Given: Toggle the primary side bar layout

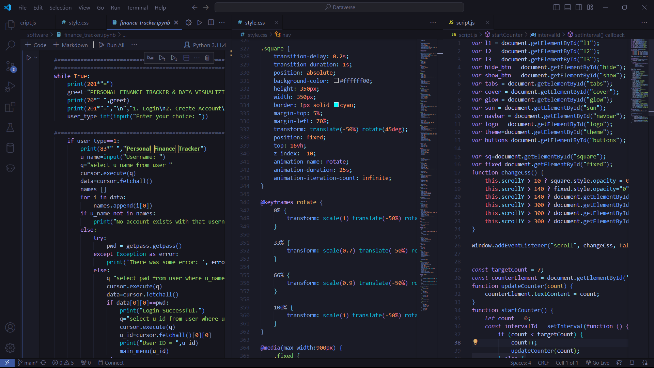Looking at the screenshot, I should [x=556, y=7].
